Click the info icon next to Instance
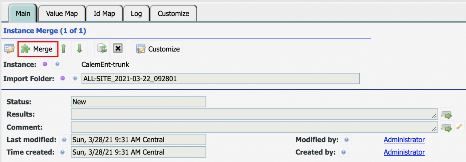The image size is (466, 162). [57, 64]
